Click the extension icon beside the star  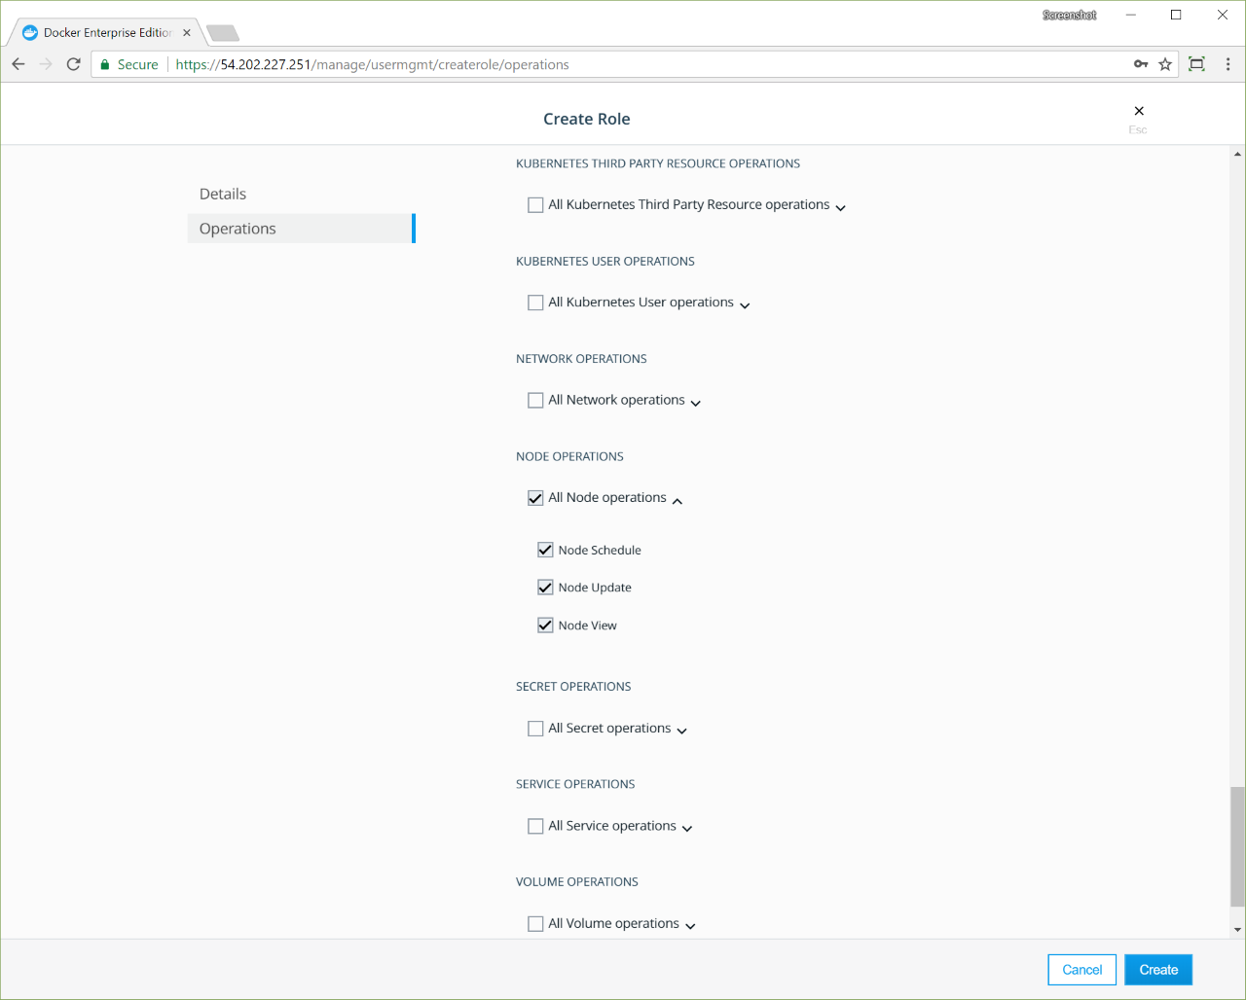1196,64
